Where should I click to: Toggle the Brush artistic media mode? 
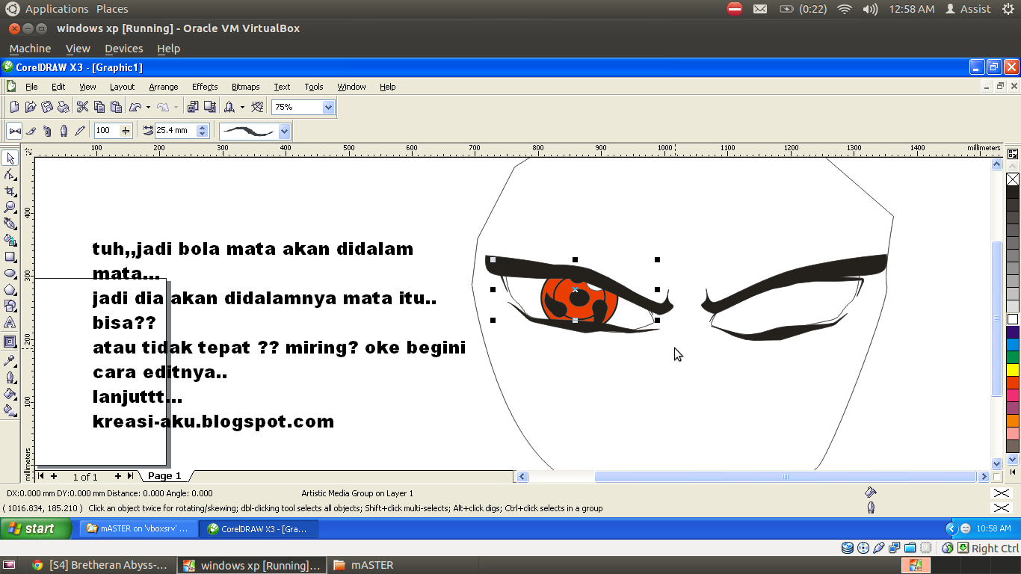(x=31, y=131)
